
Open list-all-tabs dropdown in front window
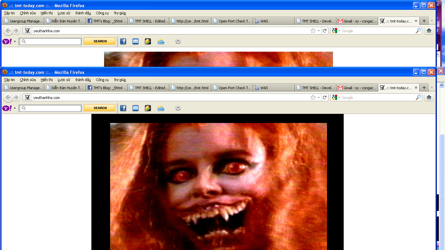[x=432, y=88]
